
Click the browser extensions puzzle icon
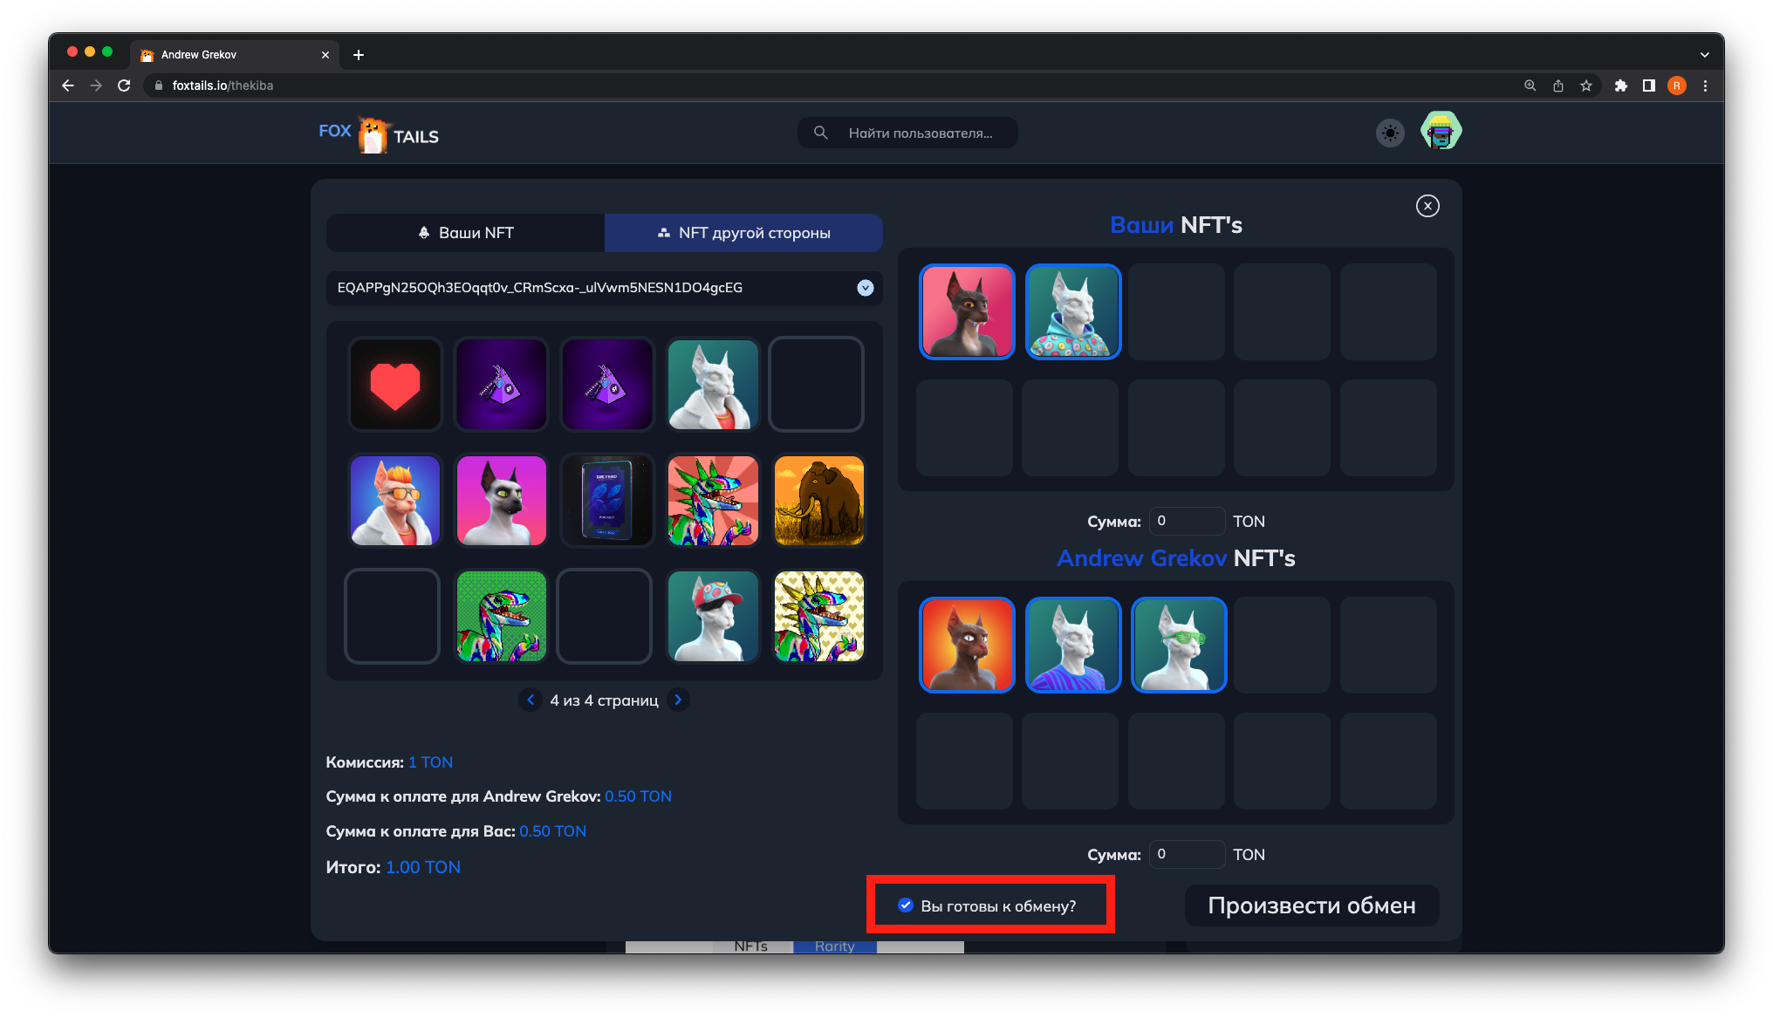[1620, 85]
